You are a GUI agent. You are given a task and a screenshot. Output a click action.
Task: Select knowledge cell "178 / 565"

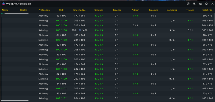tap(79, 74)
